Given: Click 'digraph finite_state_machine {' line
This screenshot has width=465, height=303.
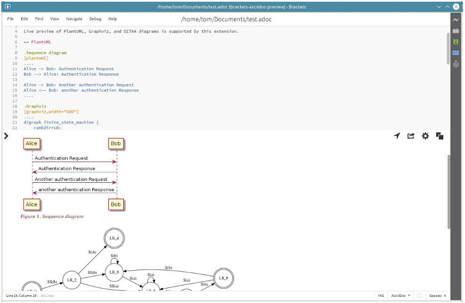Looking at the screenshot, I should pyautogui.click(x=61, y=122).
